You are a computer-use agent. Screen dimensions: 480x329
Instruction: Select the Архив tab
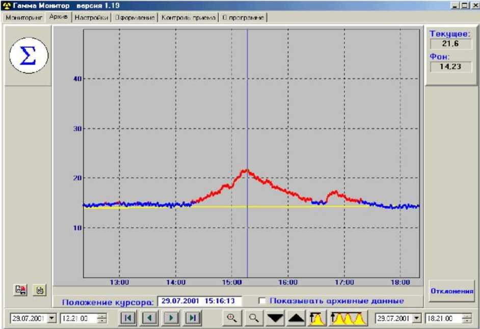tap(59, 17)
